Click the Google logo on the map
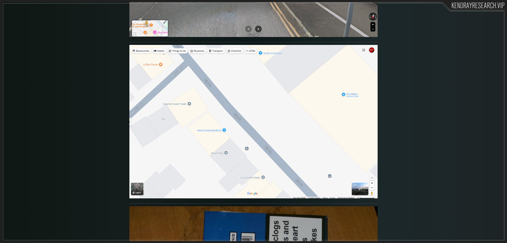 [252, 193]
